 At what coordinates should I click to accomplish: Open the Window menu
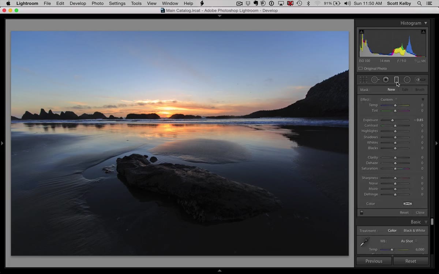tap(170, 3)
